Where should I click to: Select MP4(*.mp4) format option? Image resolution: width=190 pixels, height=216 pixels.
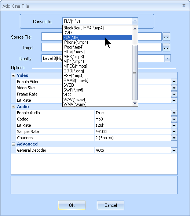[97, 61]
